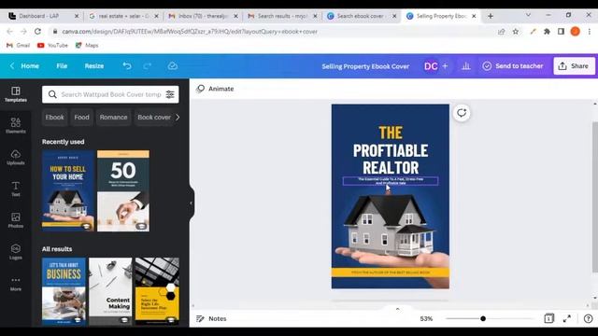Open search filter options icon

[x=170, y=94]
